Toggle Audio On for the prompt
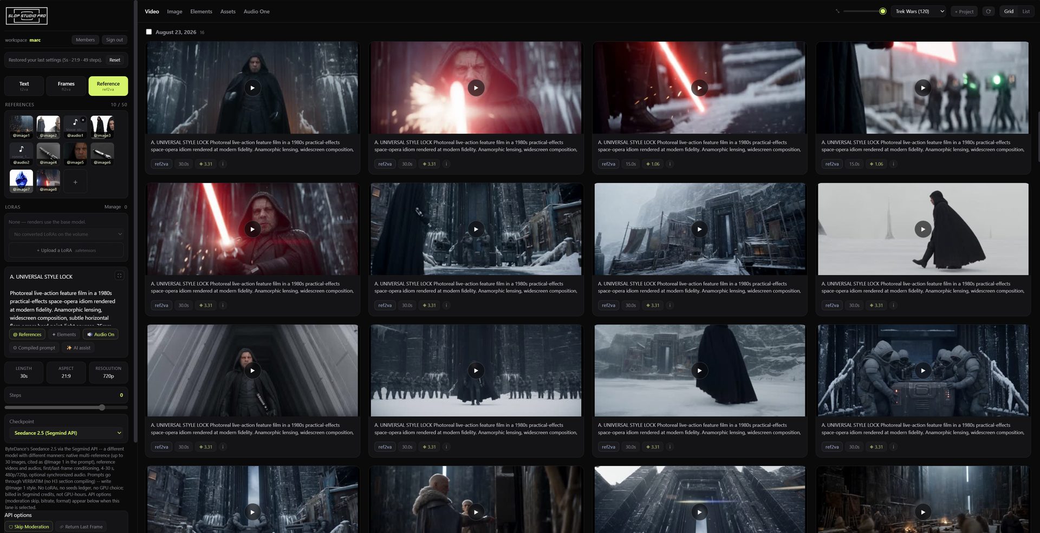 pos(101,334)
